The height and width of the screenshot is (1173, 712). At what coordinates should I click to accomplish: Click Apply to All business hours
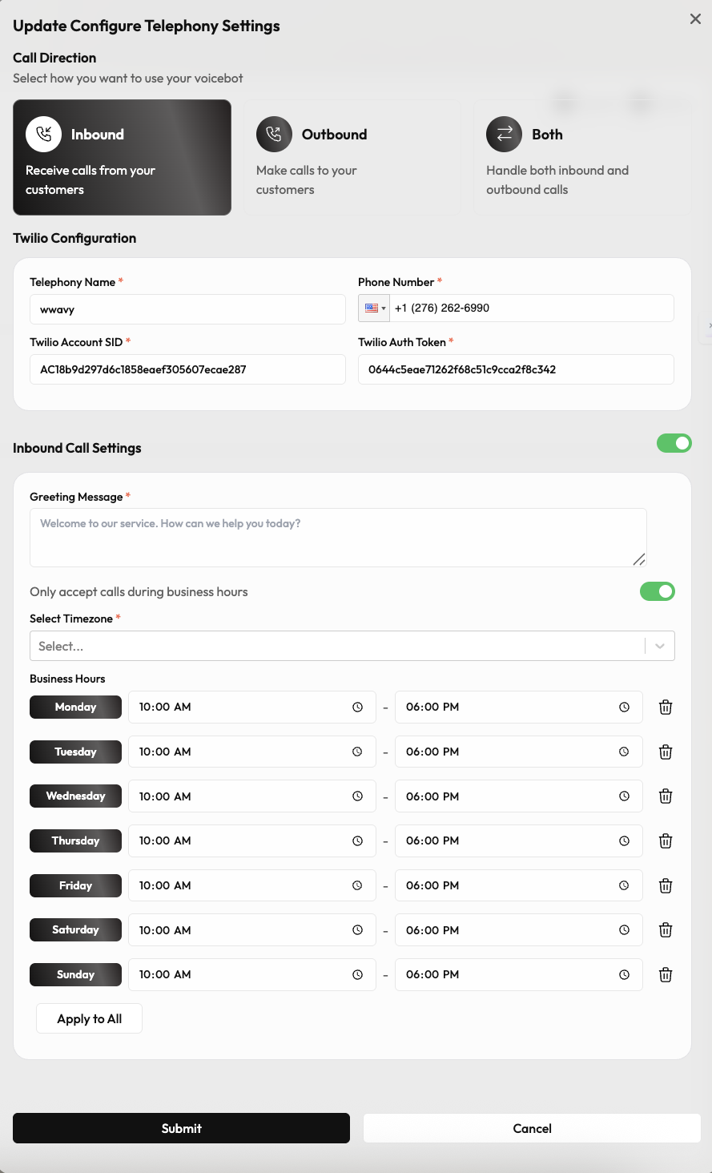pos(89,1018)
